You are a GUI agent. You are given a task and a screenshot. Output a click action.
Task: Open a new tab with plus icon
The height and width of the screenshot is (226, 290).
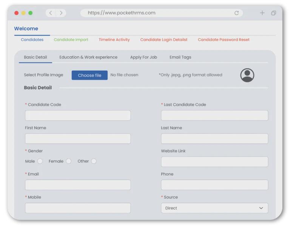(262, 13)
